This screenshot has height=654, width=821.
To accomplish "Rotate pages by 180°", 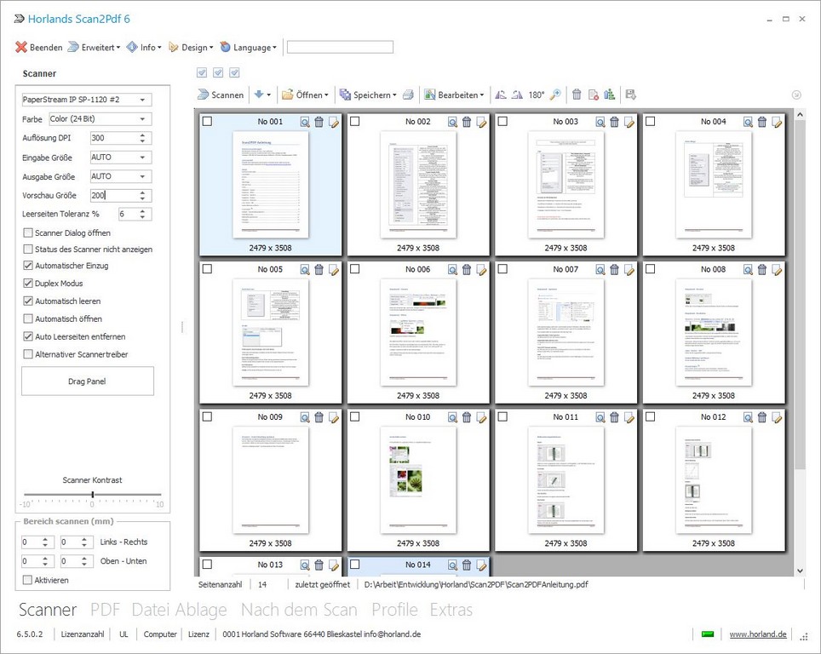I will [x=536, y=95].
